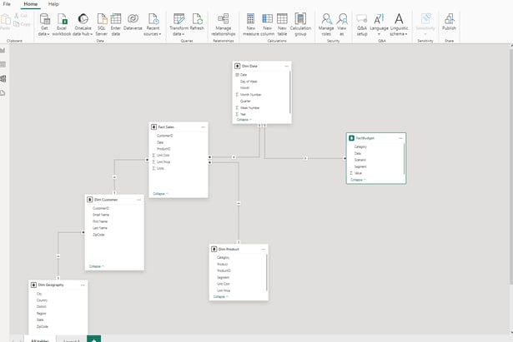Switch to the Layout 1 tab

72,340
